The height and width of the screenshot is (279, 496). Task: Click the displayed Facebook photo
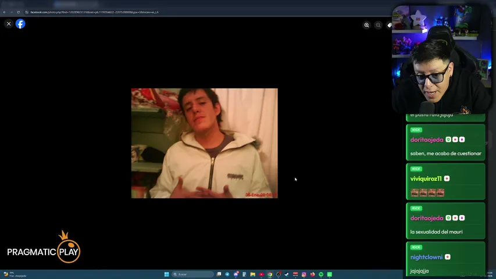[x=204, y=144]
